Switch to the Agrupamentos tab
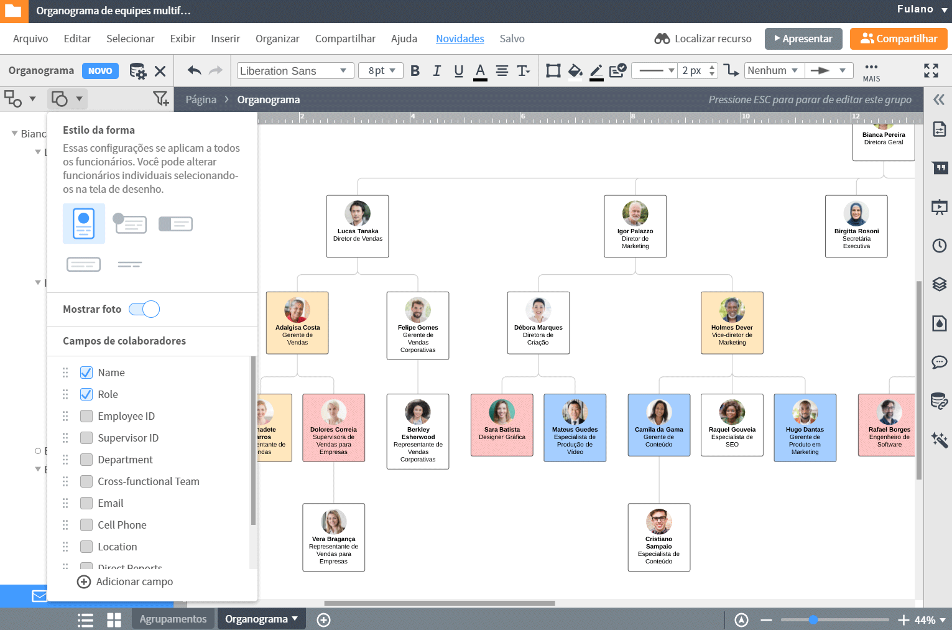This screenshot has width=952, height=630. [173, 618]
